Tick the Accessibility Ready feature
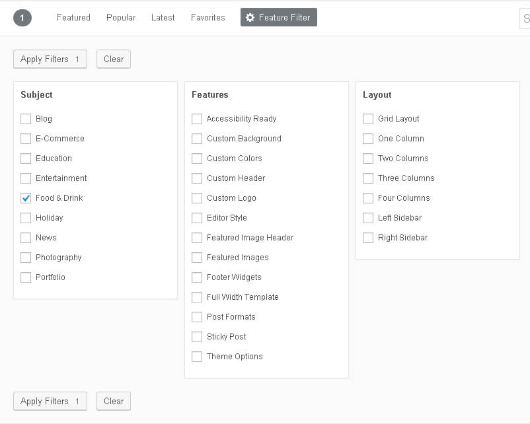This screenshot has width=530, height=424. click(197, 119)
